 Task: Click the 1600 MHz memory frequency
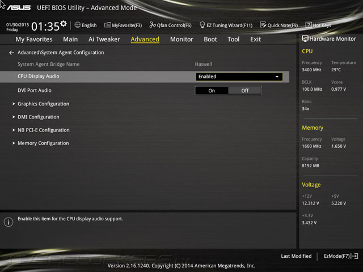(x=311, y=146)
